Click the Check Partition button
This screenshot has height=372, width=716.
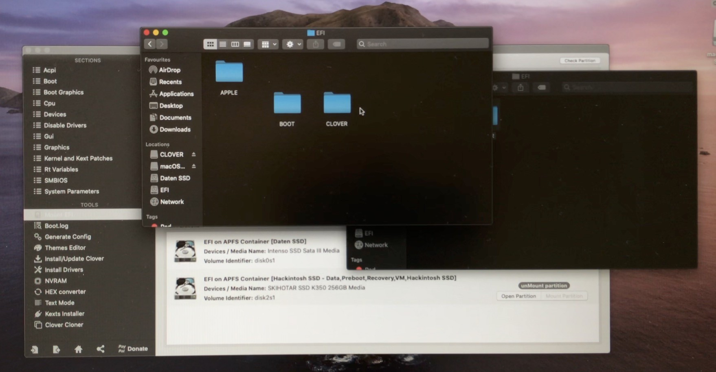pos(580,61)
